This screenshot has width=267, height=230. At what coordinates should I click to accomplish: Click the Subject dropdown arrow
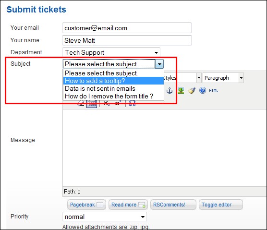pos(159,64)
